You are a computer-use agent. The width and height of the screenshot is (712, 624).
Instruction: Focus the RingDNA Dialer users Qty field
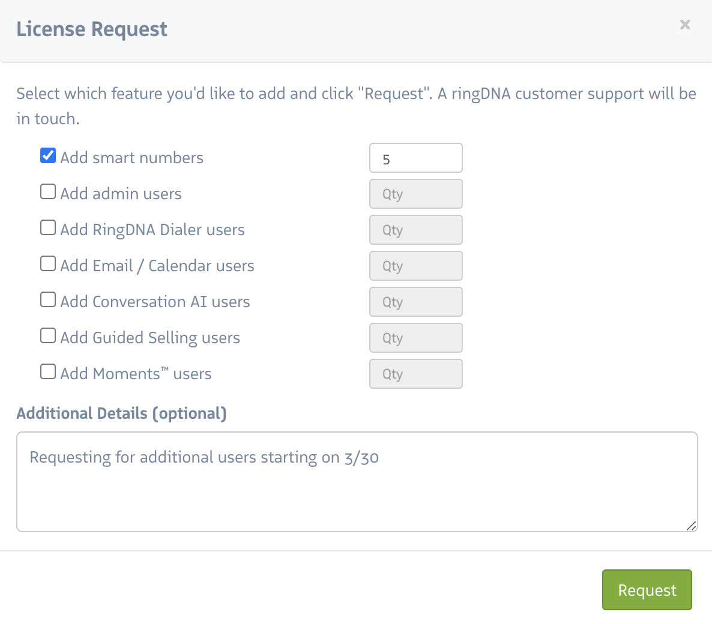(415, 230)
